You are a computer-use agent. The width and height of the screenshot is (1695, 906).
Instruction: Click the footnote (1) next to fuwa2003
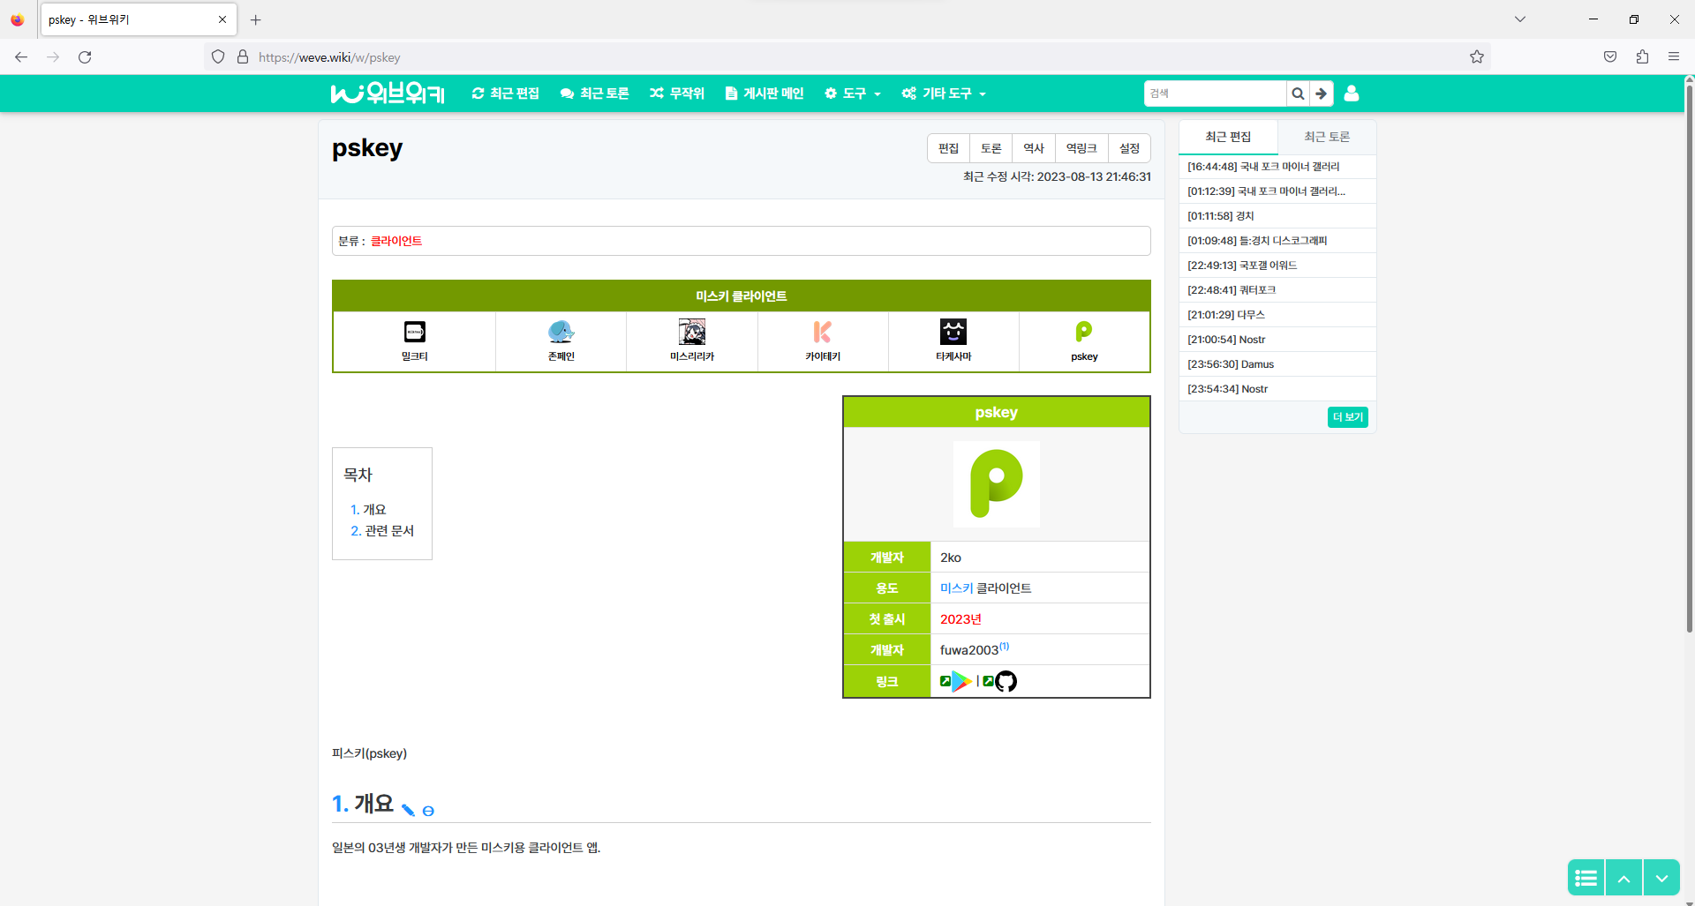[1004, 647]
